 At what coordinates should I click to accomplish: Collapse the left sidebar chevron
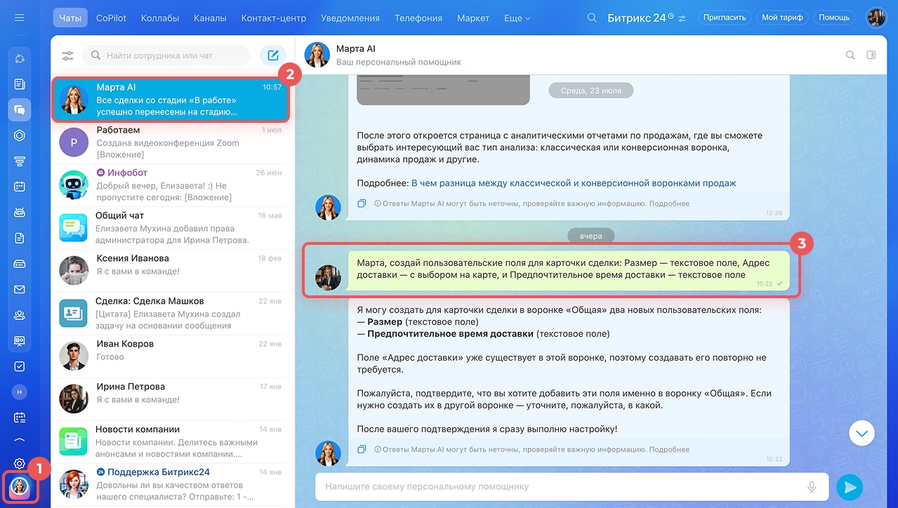[20, 440]
